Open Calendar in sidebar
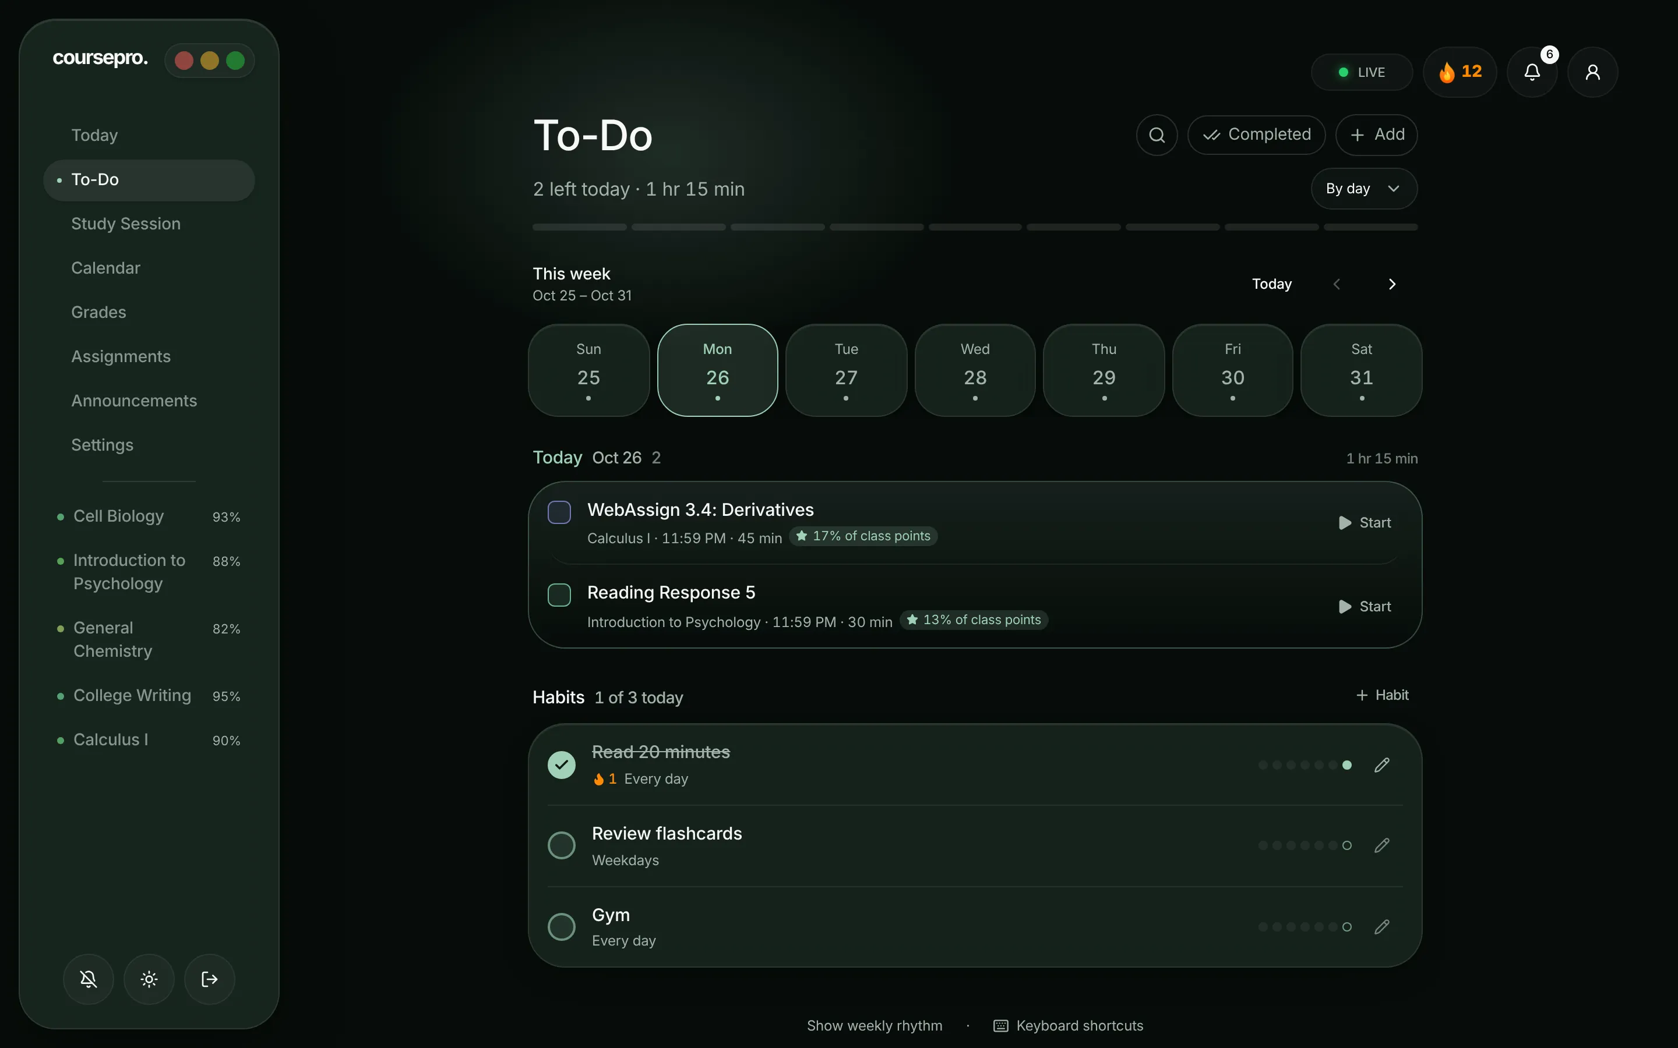 [x=149, y=268]
